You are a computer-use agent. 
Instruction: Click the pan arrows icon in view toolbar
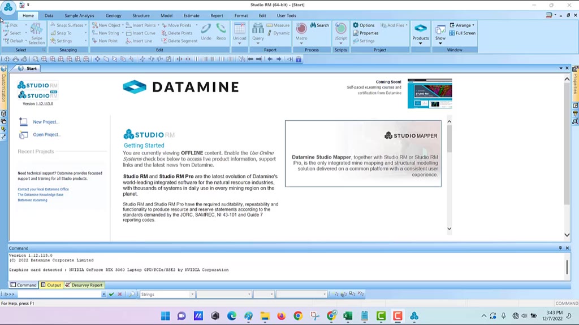7,59
